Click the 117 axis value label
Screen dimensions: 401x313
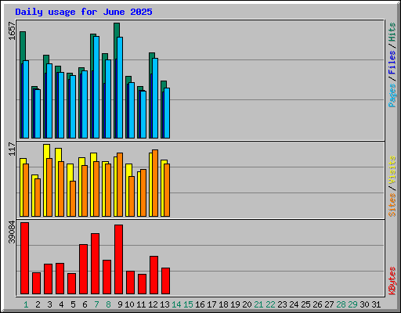(12, 149)
